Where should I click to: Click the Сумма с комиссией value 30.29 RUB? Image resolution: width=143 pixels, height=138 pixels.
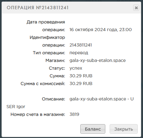pyautogui.click(x=81, y=83)
